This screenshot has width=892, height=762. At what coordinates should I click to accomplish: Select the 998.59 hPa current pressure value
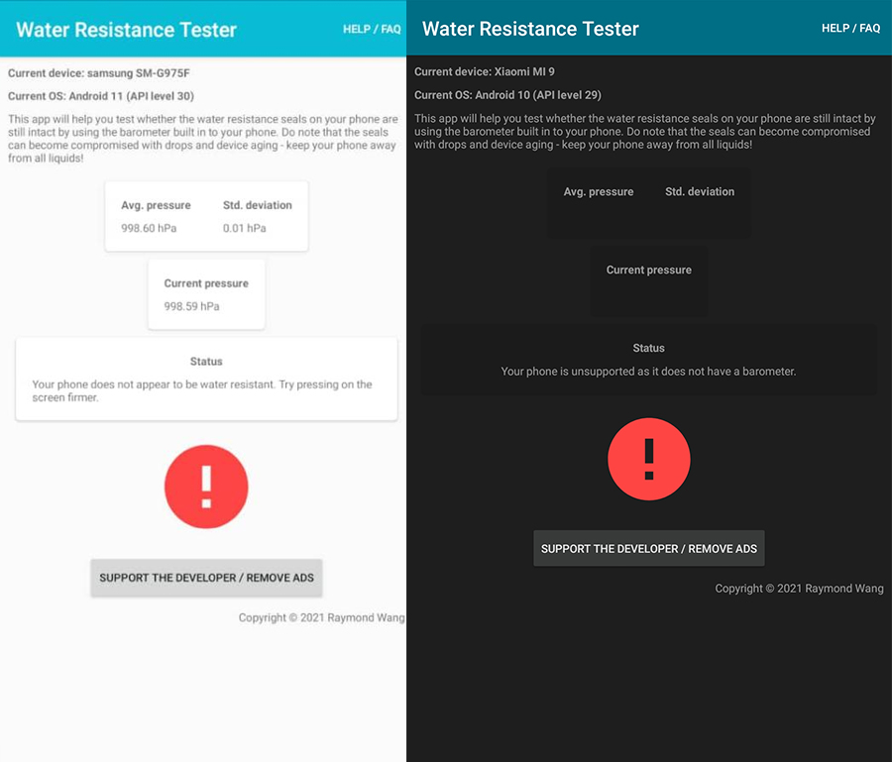(x=191, y=306)
